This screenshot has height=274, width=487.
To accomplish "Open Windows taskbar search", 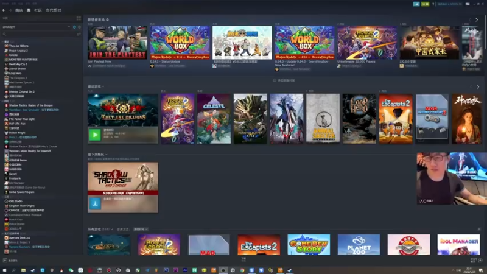I will (x=13, y=270).
